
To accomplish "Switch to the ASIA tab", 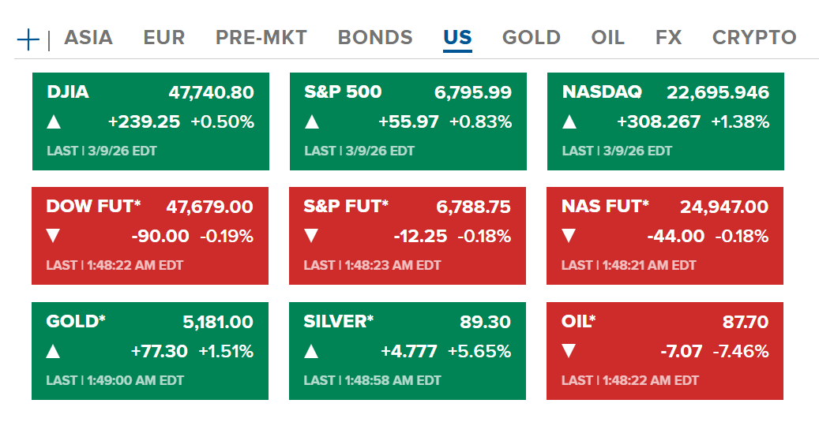I will coord(88,37).
